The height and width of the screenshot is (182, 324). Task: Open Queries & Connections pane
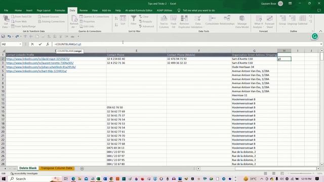(94, 17)
